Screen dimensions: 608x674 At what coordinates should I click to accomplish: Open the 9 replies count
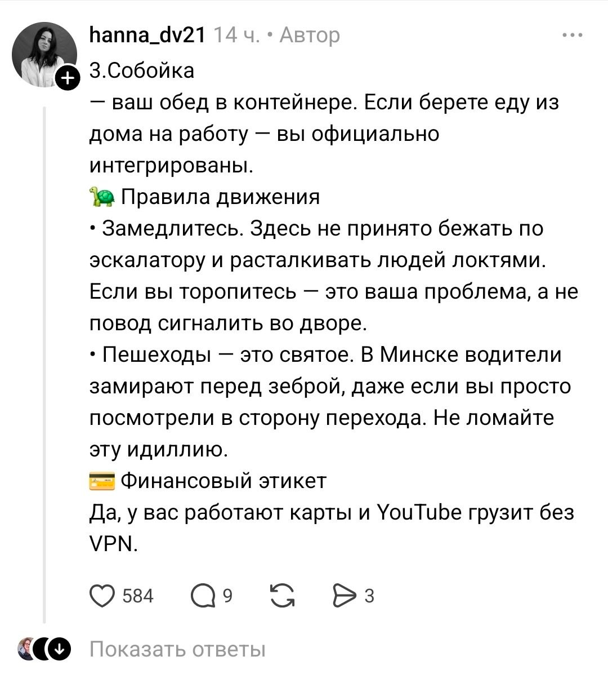[x=227, y=596]
